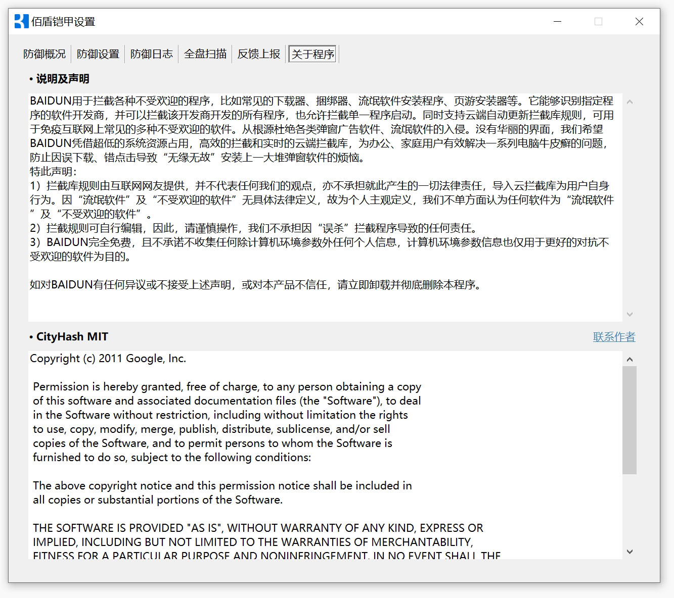Switch to the 防御概况 tab
The height and width of the screenshot is (598, 674).
pyautogui.click(x=44, y=54)
